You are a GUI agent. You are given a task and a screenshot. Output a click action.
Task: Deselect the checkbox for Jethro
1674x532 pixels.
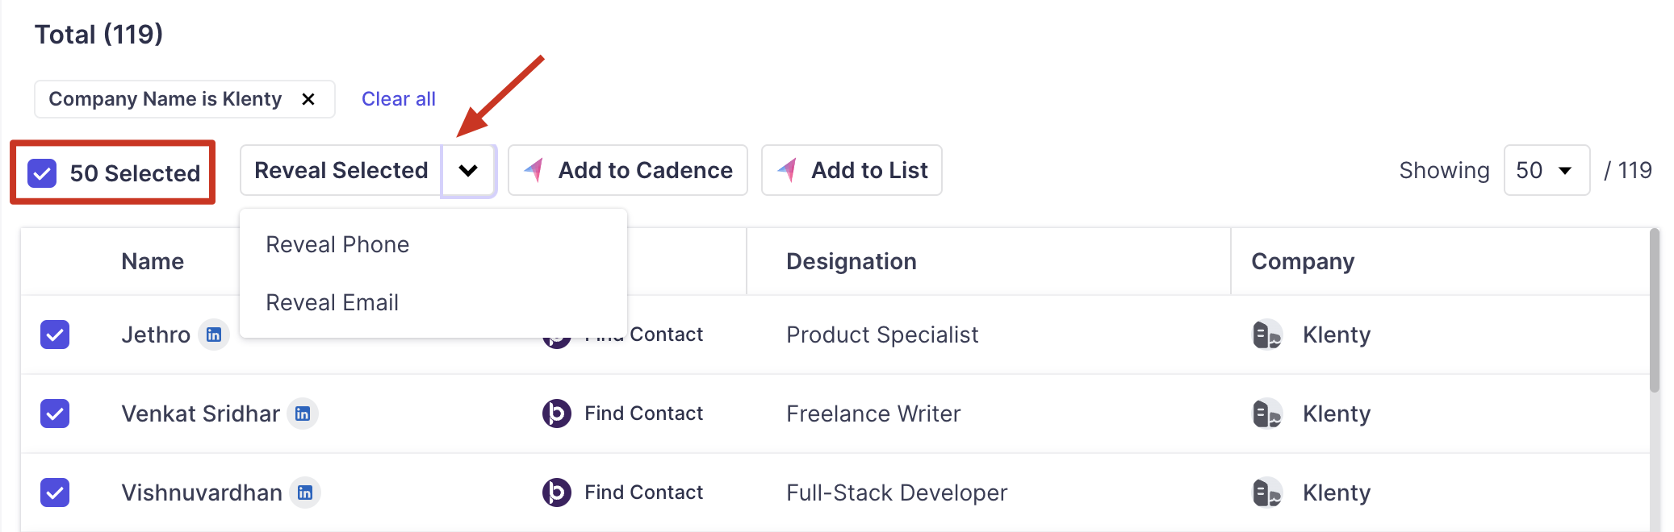click(55, 335)
